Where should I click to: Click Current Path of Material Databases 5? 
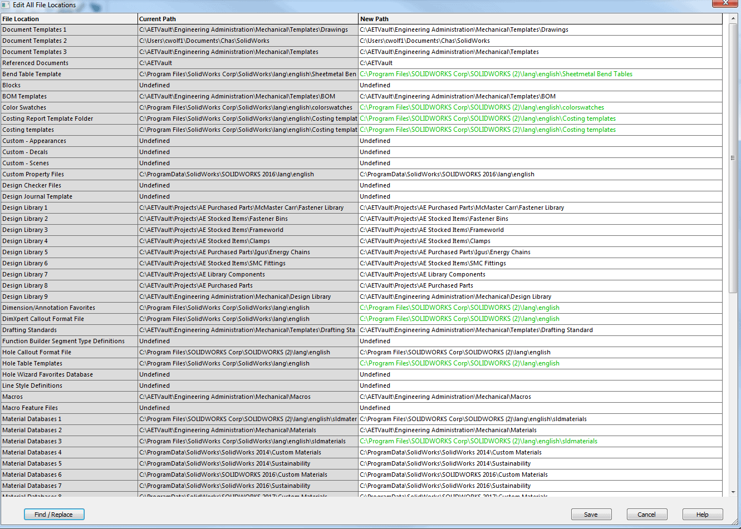tap(248, 463)
